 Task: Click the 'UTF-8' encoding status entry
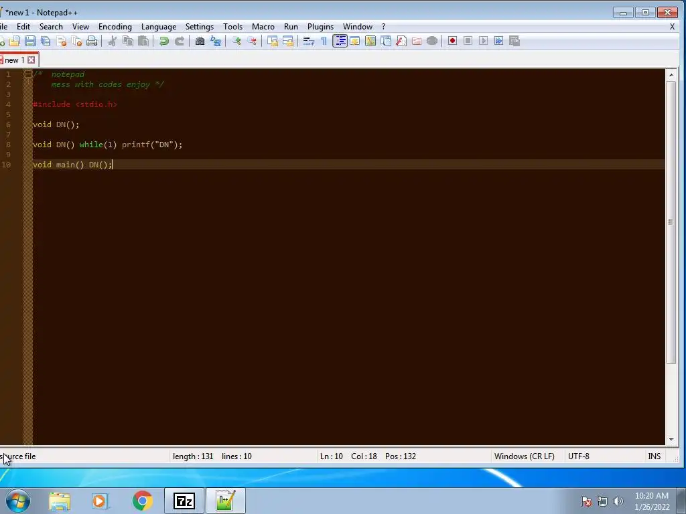click(x=578, y=456)
